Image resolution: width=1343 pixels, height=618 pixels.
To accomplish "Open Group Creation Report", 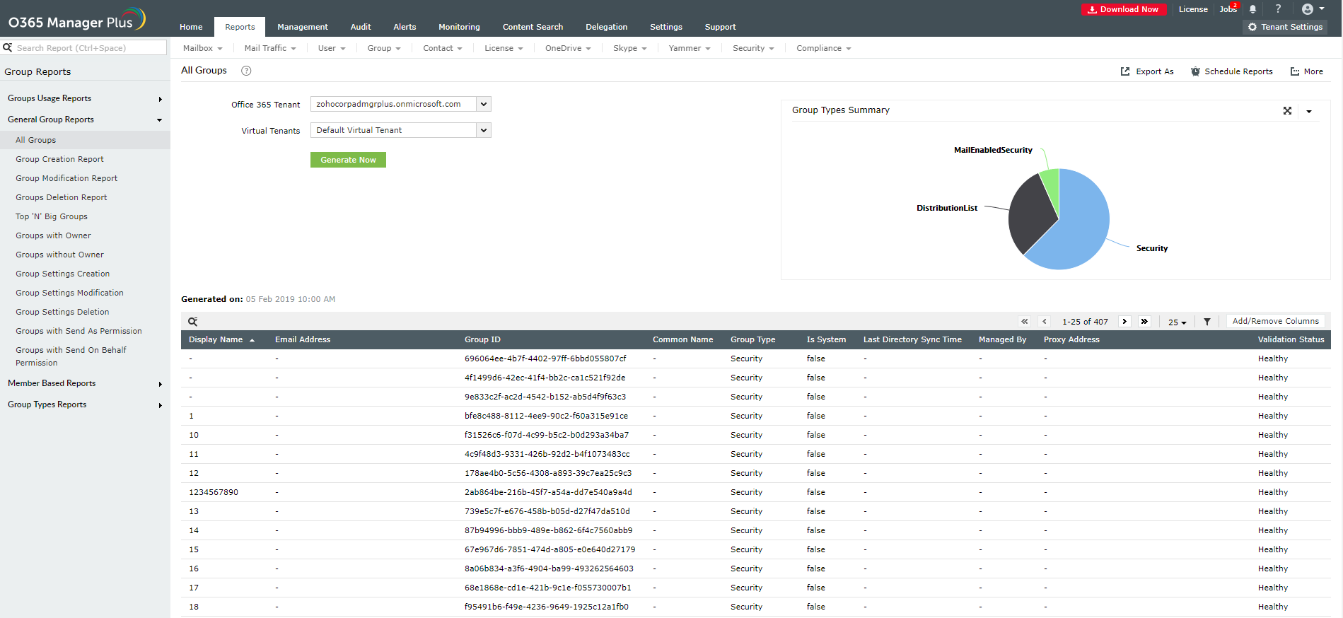I will 59,159.
